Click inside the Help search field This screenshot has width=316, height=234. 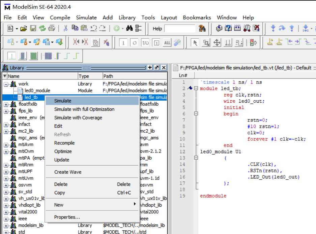point(180,29)
